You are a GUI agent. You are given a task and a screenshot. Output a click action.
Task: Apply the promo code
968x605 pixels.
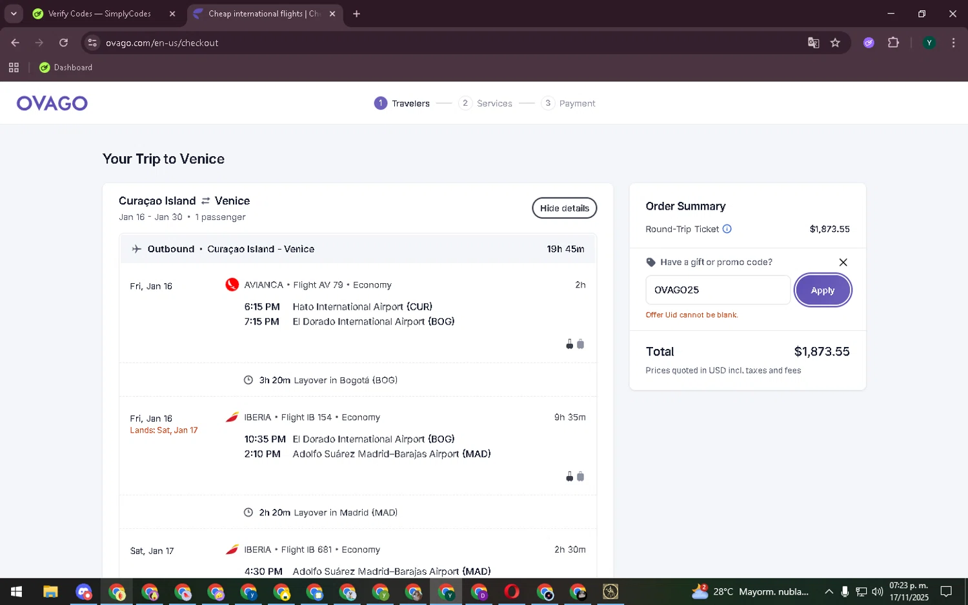point(822,290)
